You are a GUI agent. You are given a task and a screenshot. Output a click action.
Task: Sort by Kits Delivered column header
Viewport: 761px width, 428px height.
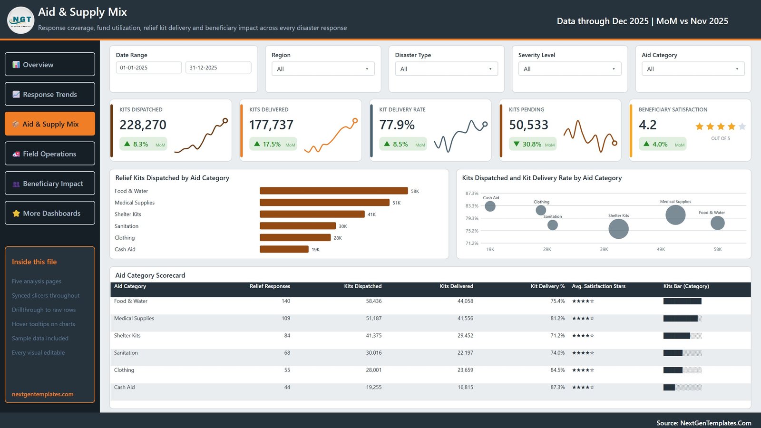coord(456,286)
